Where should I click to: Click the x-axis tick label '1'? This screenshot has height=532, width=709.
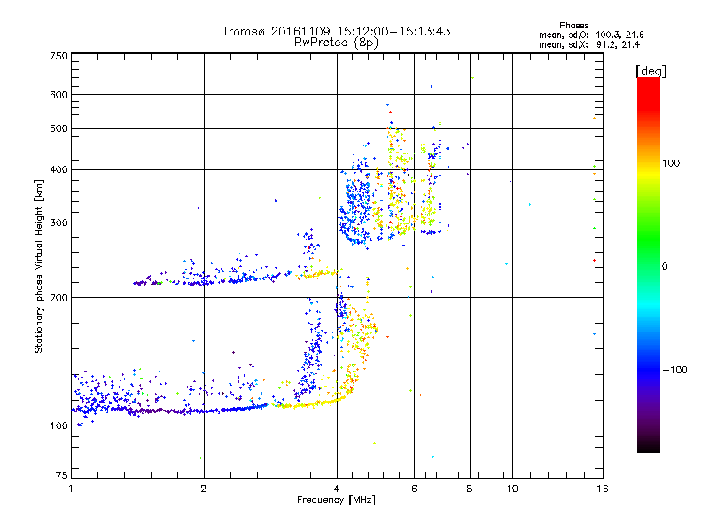(x=71, y=489)
